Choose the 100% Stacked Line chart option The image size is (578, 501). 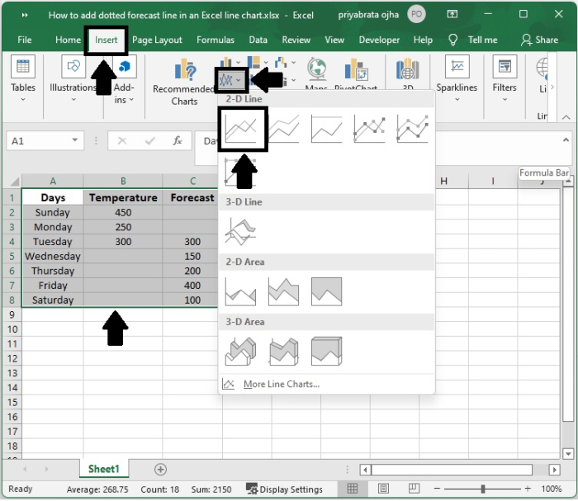pyautogui.click(x=327, y=129)
